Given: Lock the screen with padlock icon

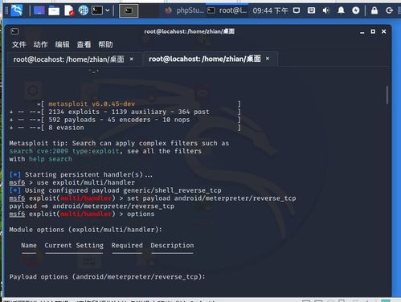Looking at the screenshot, I should tap(374, 10).
